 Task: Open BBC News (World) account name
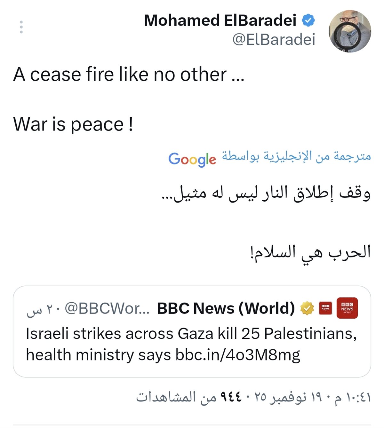pos(226,308)
